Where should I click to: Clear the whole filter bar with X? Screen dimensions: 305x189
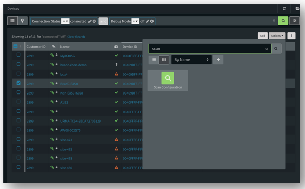[x=274, y=21]
